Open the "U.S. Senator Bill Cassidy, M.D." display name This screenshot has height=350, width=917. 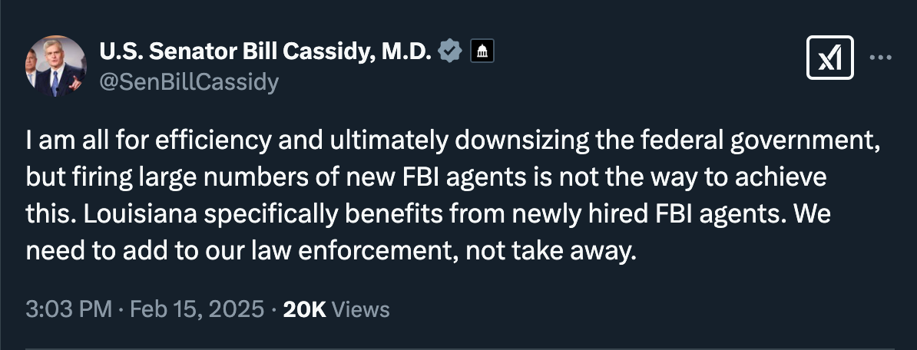point(265,51)
